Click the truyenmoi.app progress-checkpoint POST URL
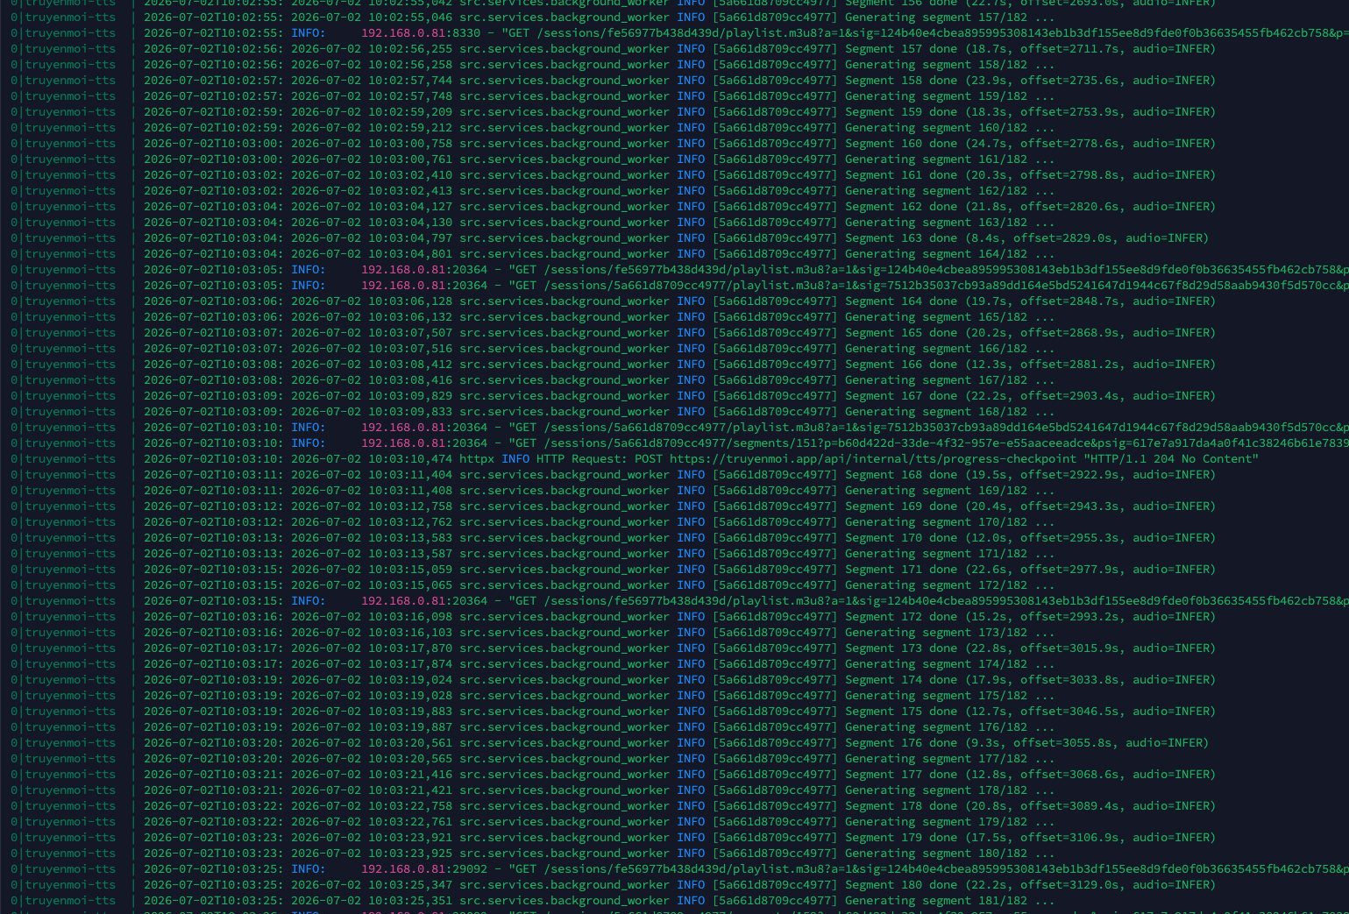 pos(873,459)
